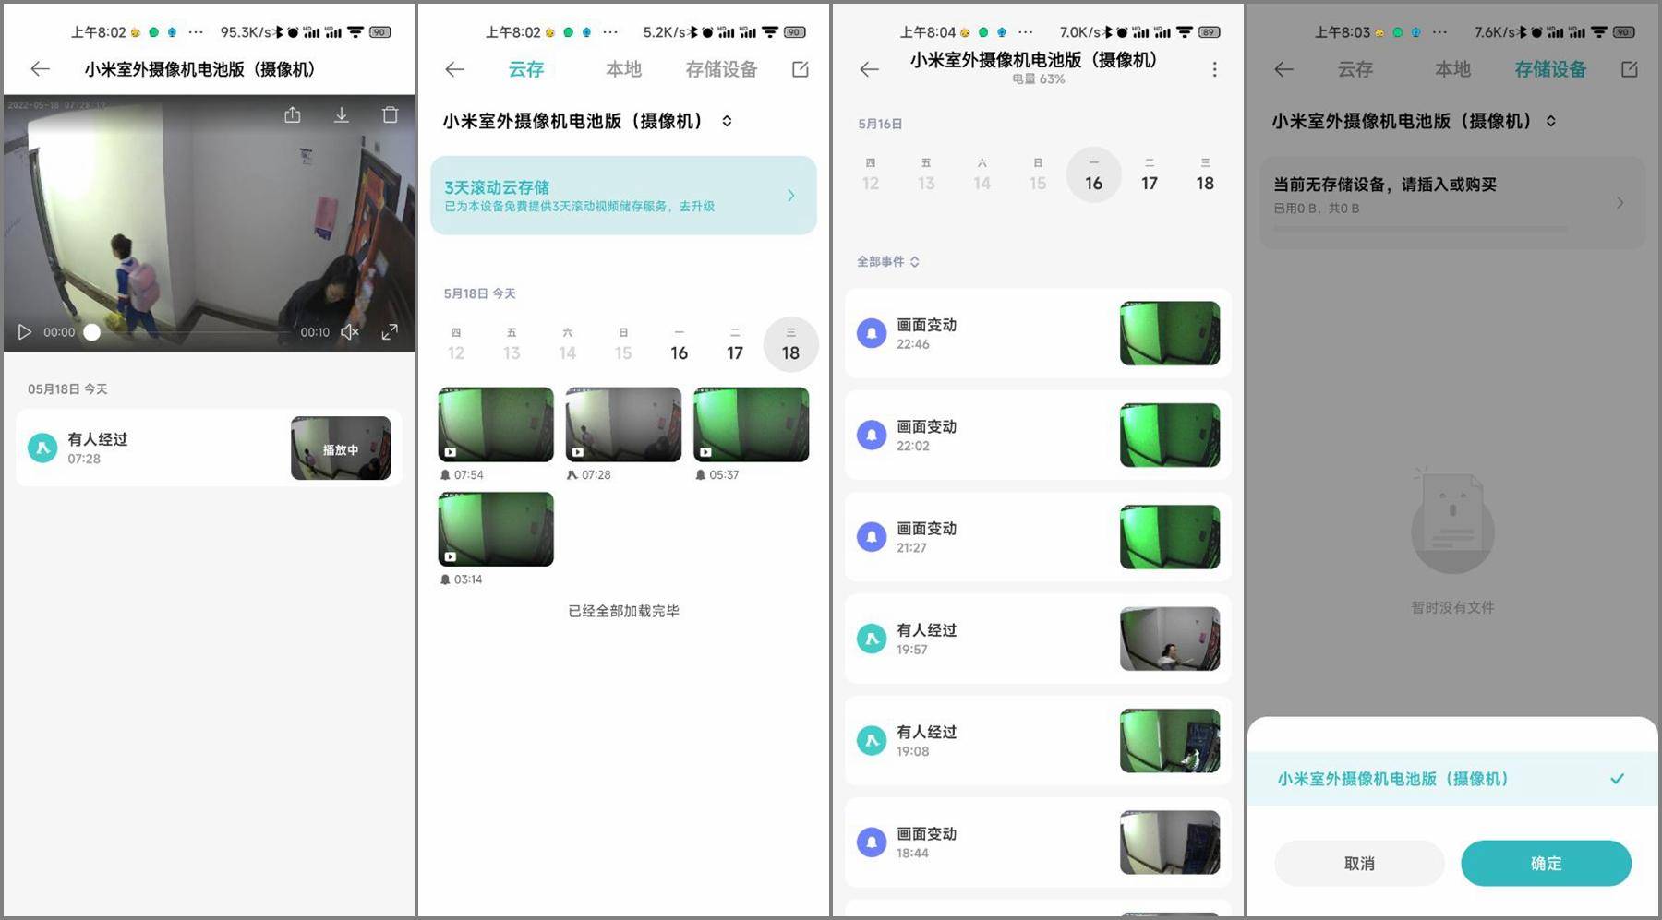Play the video at 00:00
The image size is (1662, 920).
(25, 332)
